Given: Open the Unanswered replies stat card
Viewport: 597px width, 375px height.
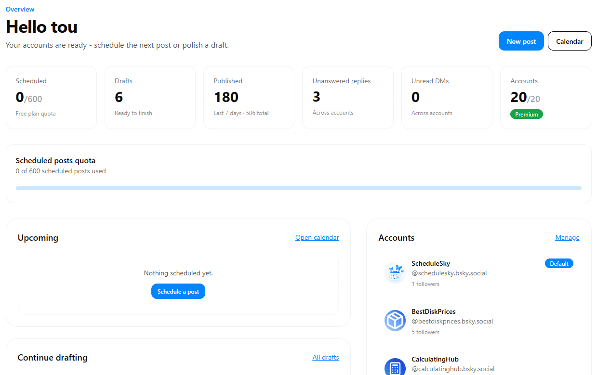Looking at the screenshot, I should (x=348, y=98).
